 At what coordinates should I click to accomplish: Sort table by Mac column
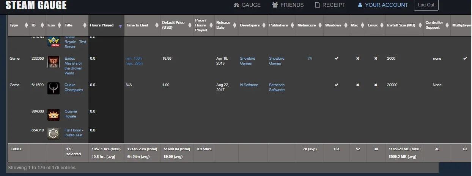[x=357, y=25]
